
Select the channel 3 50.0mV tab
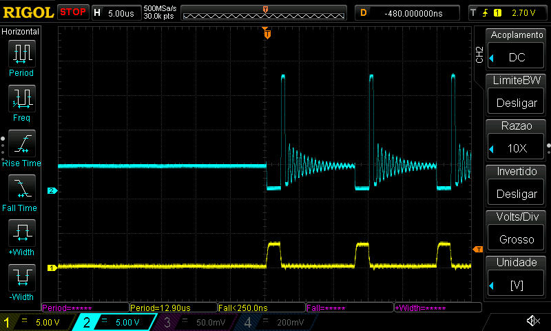pos(194,322)
